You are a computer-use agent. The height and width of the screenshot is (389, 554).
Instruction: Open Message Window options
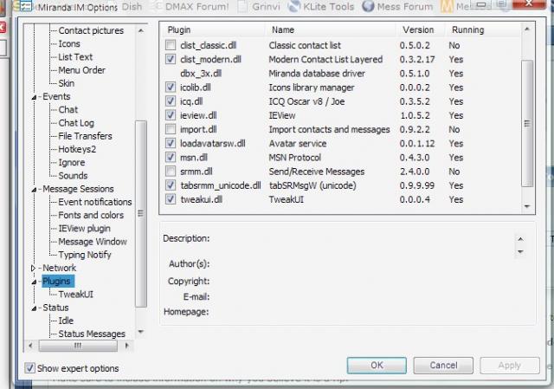point(93,242)
